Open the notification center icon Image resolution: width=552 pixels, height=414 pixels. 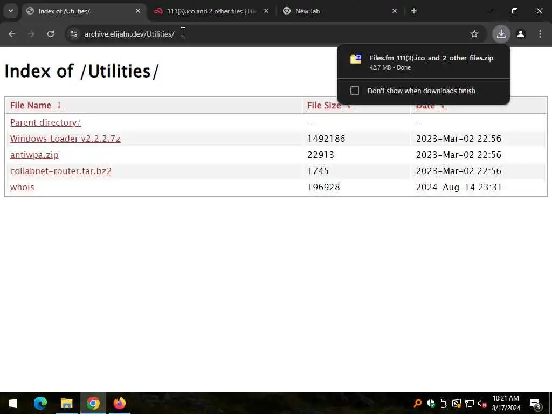tap(535, 403)
